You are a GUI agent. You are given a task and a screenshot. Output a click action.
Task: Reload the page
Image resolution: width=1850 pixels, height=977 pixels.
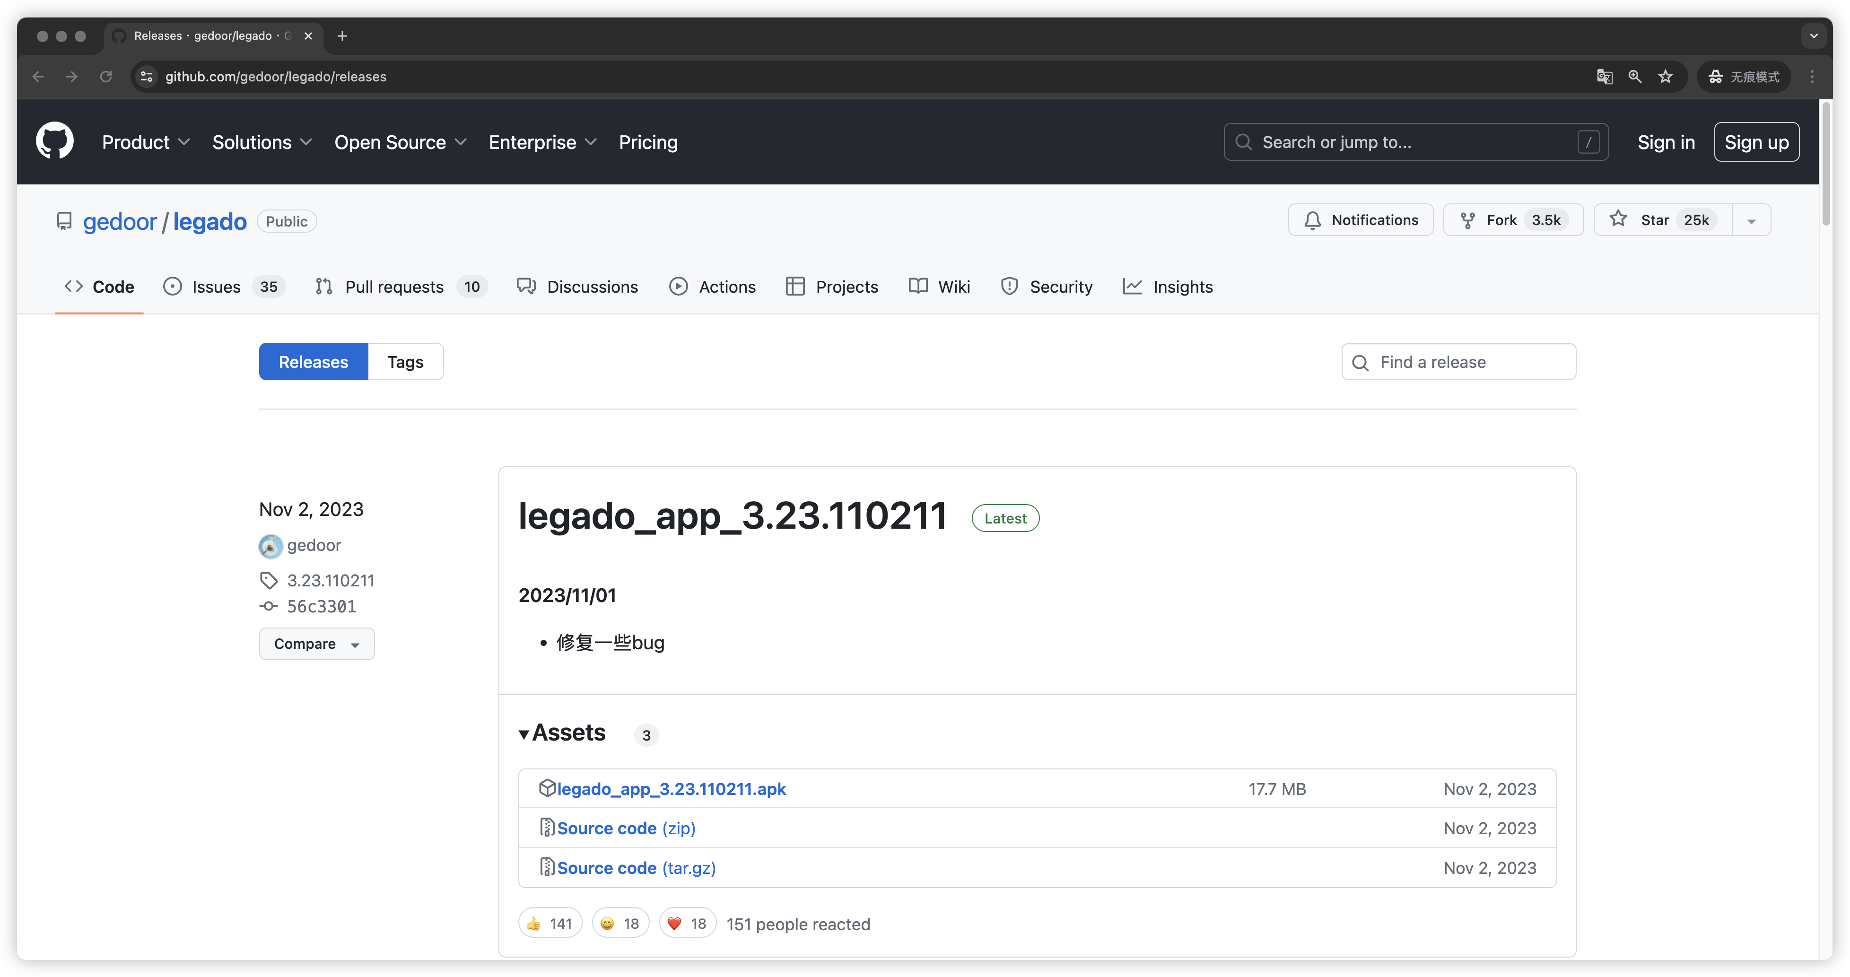[106, 77]
